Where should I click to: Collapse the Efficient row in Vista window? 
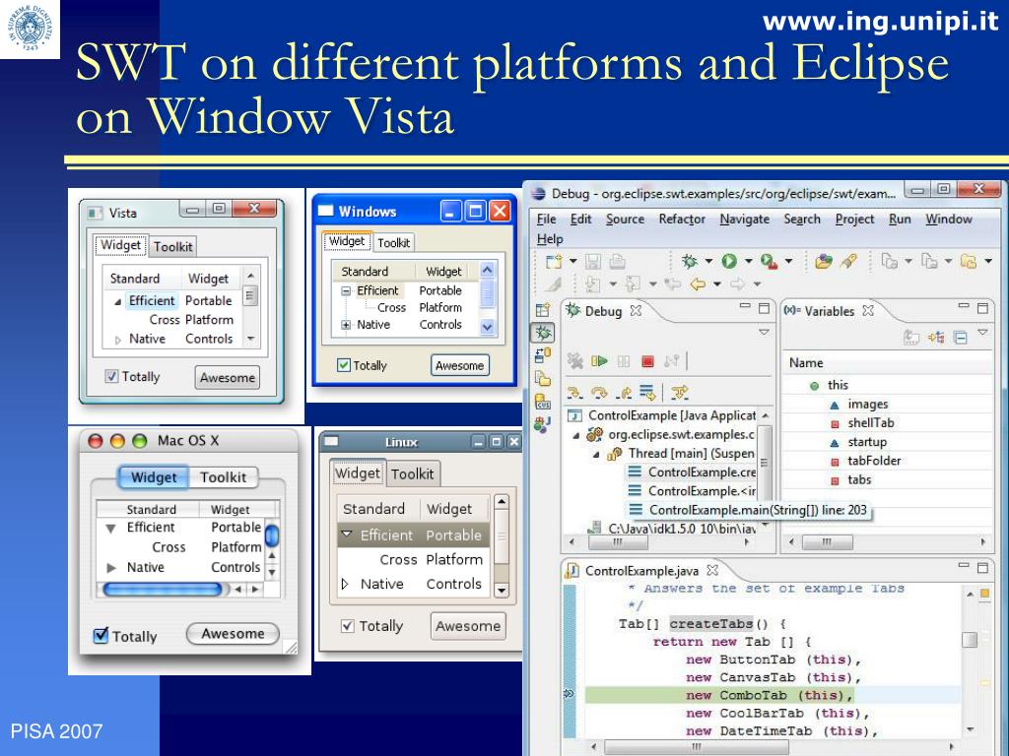click(x=118, y=301)
